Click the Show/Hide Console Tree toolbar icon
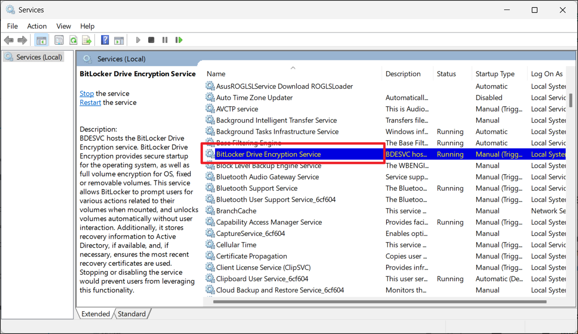Image resolution: width=578 pixels, height=334 pixels. point(41,40)
